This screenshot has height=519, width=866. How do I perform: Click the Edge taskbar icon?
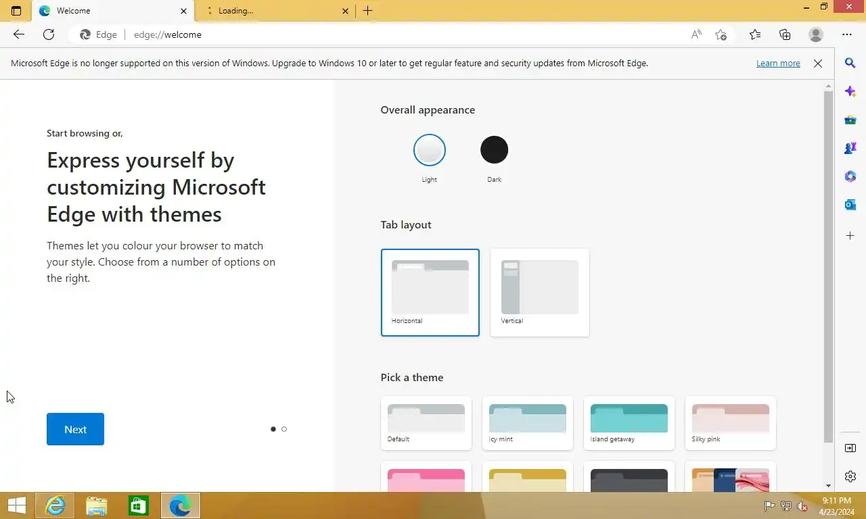coord(181,505)
